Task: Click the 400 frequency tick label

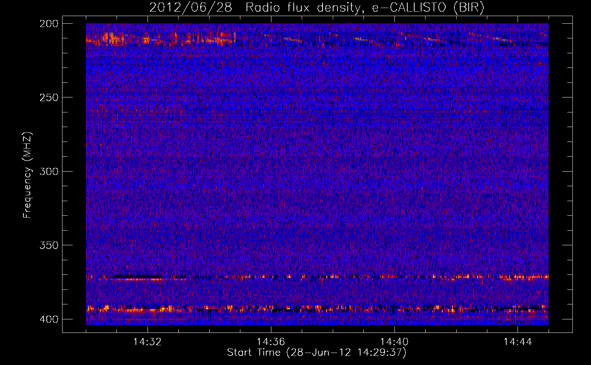Action: [49, 319]
